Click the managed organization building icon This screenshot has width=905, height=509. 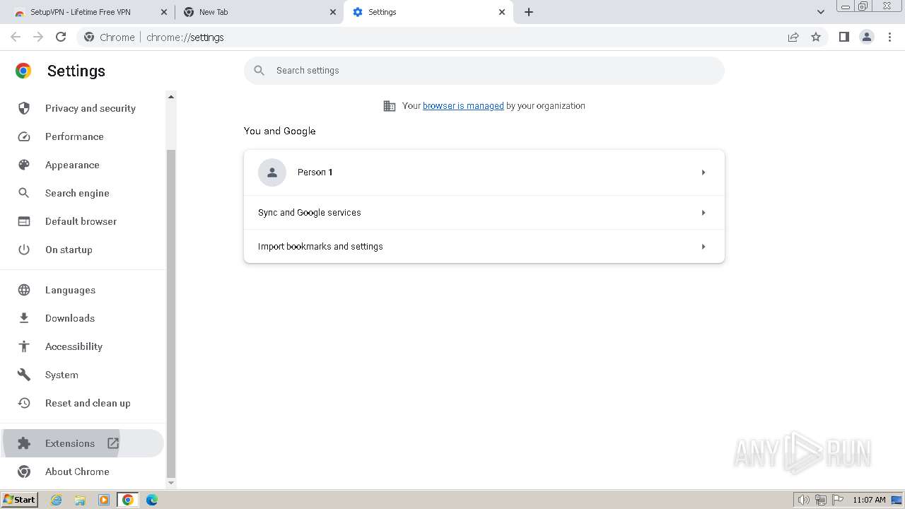click(x=390, y=106)
